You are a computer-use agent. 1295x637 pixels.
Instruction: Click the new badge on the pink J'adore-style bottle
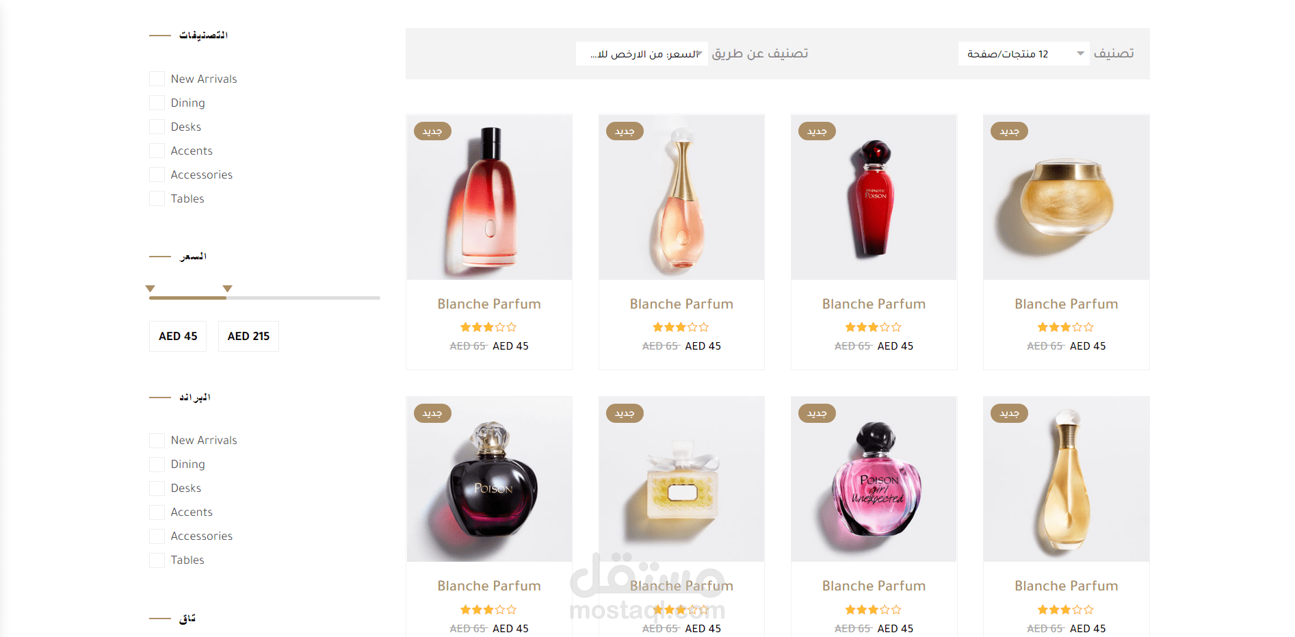pyautogui.click(x=625, y=131)
